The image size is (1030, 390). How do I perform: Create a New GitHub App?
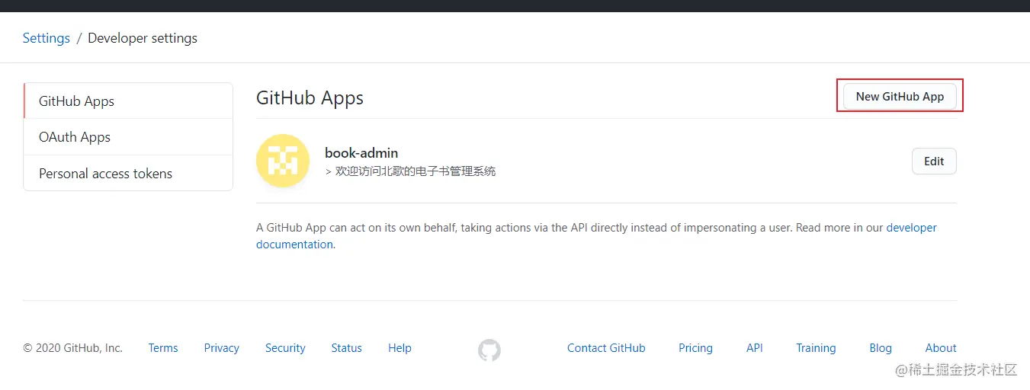(x=900, y=97)
